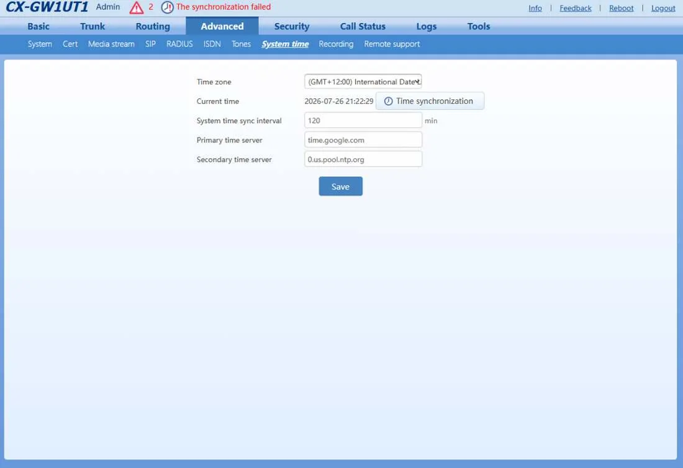Click the Primary time server field
The height and width of the screenshot is (468, 683).
pyautogui.click(x=363, y=140)
